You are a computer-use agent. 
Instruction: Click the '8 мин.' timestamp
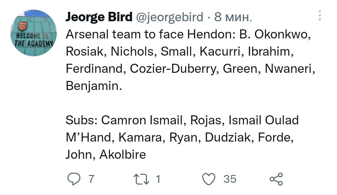tap(233, 17)
